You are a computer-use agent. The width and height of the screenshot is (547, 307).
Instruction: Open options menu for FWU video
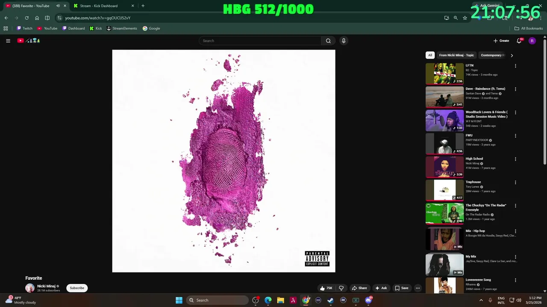515,136
